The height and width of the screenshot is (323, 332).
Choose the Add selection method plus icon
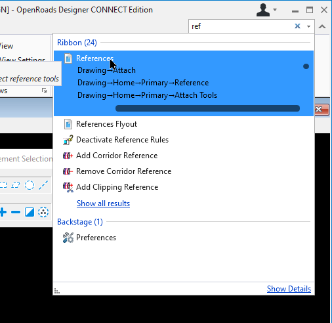pos(3,212)
